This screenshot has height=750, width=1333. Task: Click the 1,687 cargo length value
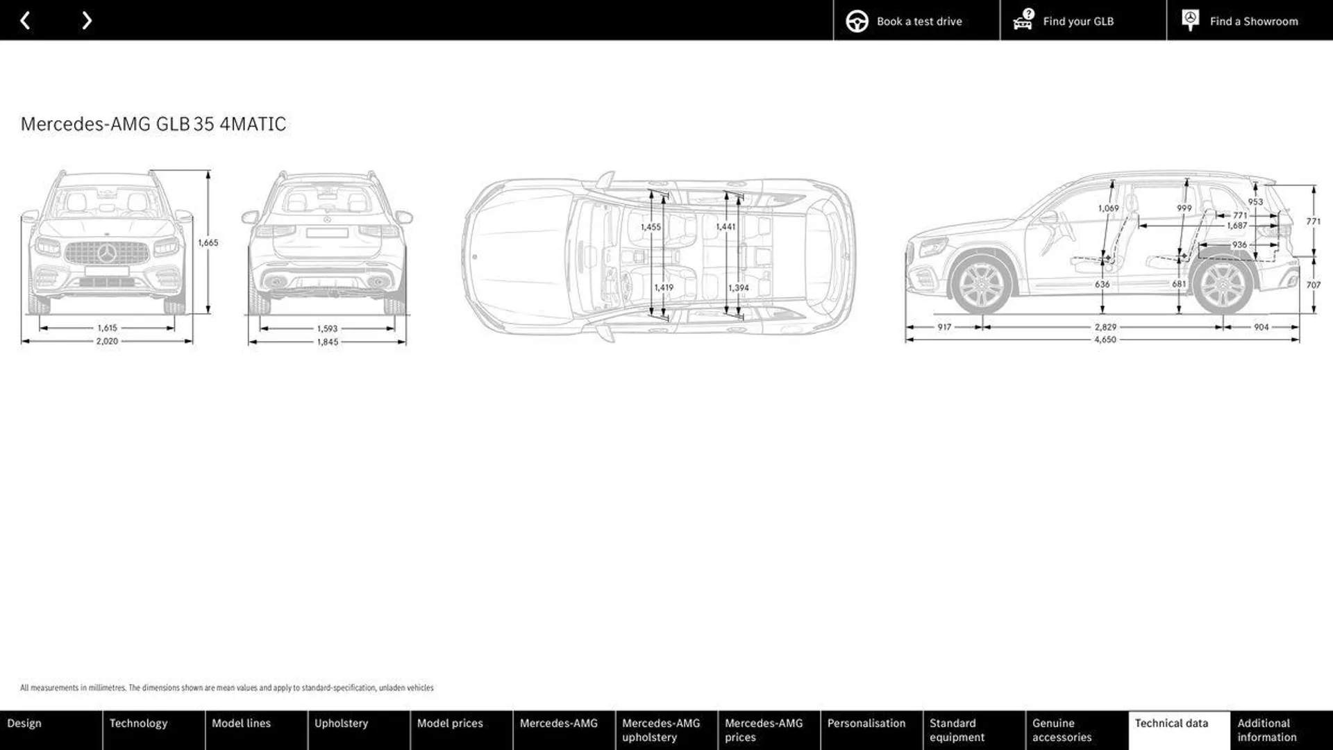click(x=1237, y=226)
